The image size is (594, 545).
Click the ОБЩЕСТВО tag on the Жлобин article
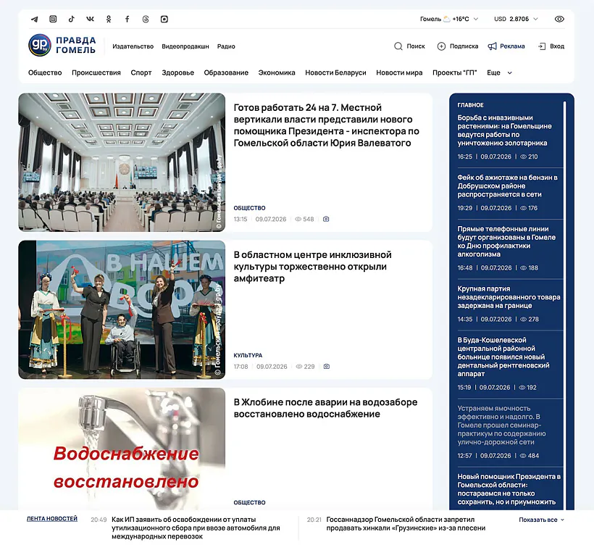(x=249, y=502)
